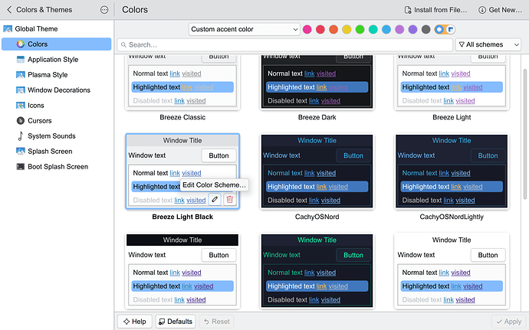
Task: Click the System Sounds music note icon
Action: 21,136
